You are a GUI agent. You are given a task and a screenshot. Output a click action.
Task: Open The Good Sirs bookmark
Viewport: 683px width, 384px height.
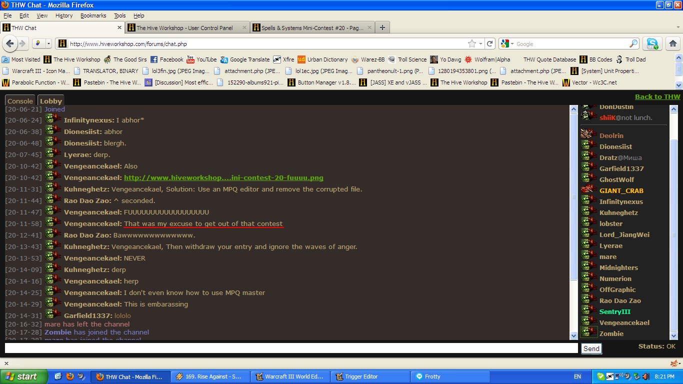125,59
